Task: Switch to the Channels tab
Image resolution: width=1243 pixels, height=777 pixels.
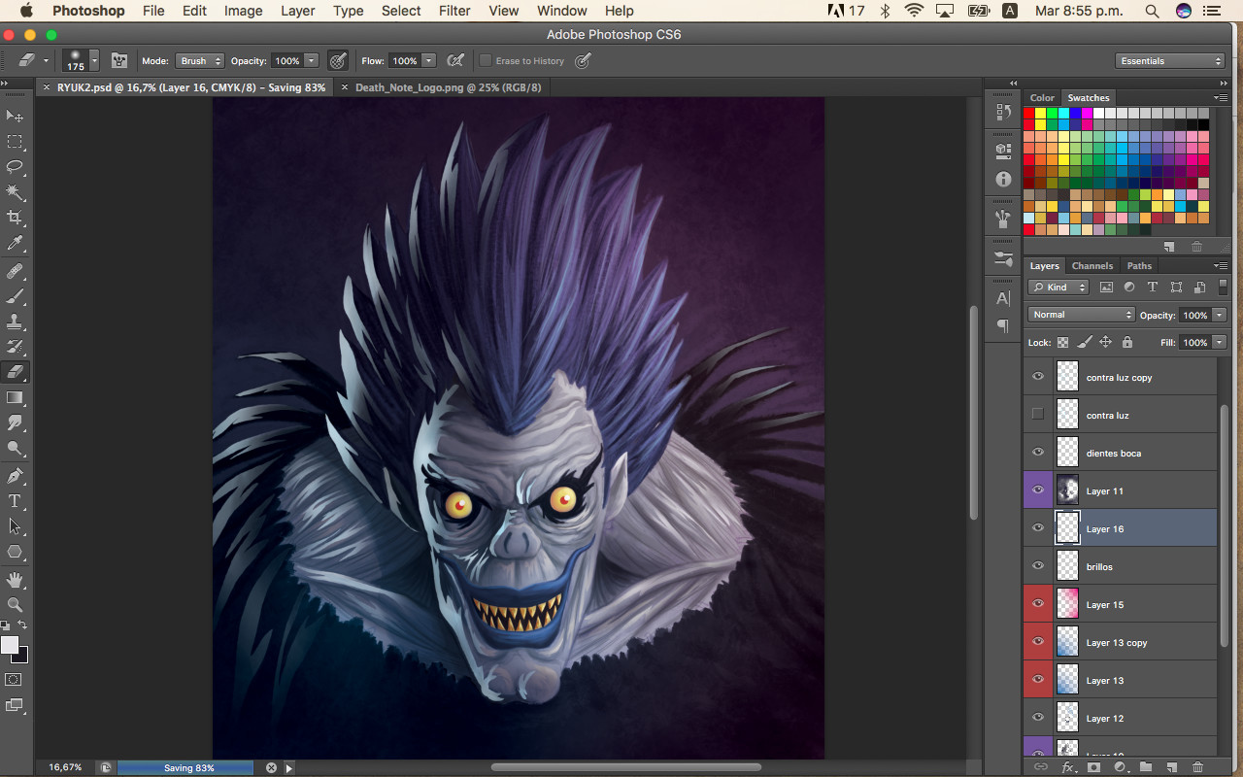Action: pyautogui.click(x=1092, y=265)
